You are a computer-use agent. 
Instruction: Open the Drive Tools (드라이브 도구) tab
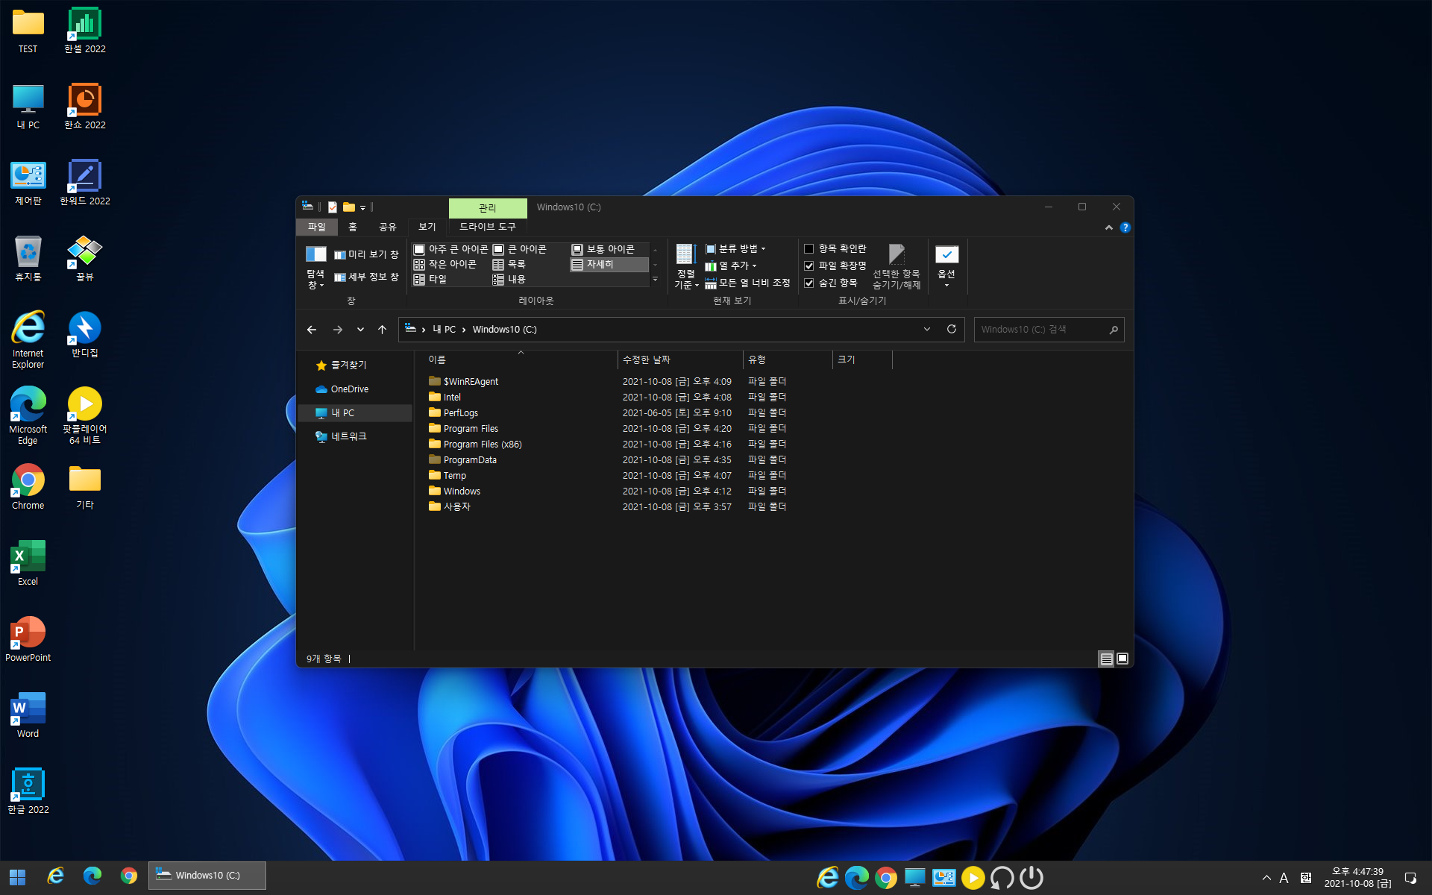[488, 227]
